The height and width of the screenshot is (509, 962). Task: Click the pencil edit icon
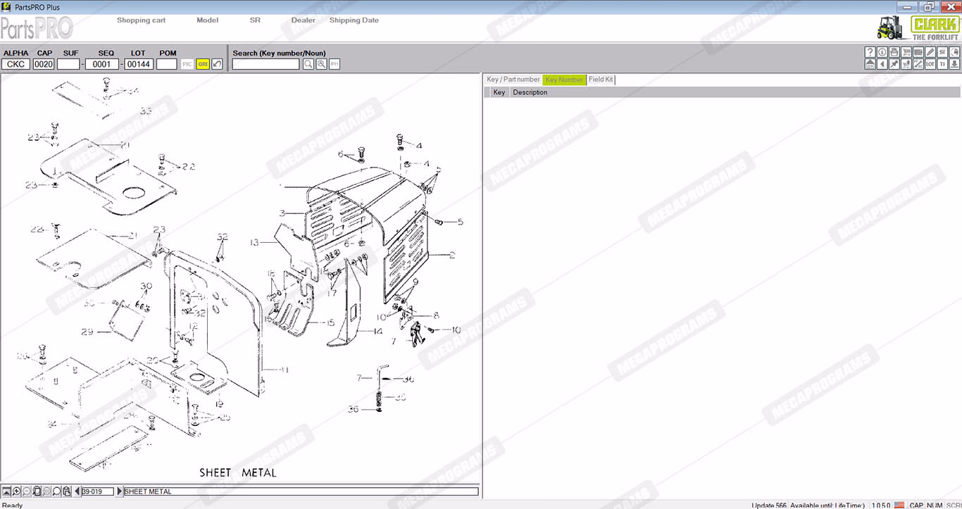930,52
